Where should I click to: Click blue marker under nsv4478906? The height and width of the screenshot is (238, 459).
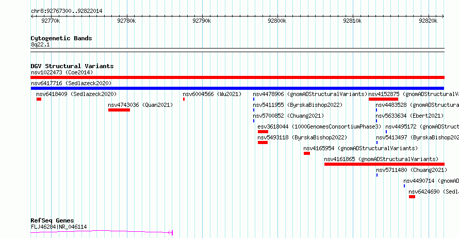coord(254,99)
